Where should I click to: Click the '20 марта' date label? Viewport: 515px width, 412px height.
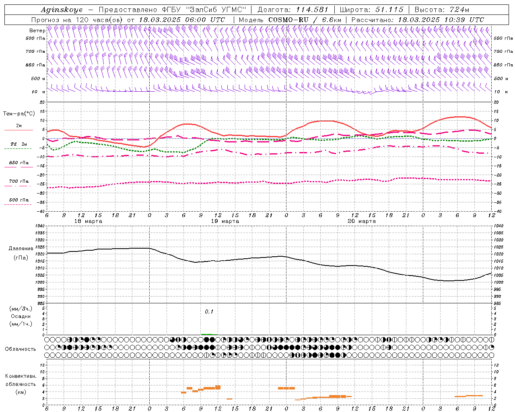click(362, 221)
